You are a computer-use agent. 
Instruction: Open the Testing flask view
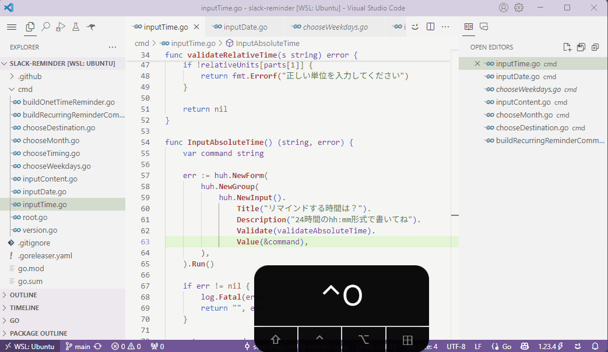click(76, 27)
